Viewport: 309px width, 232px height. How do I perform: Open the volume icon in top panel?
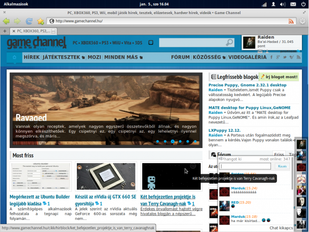283,4
